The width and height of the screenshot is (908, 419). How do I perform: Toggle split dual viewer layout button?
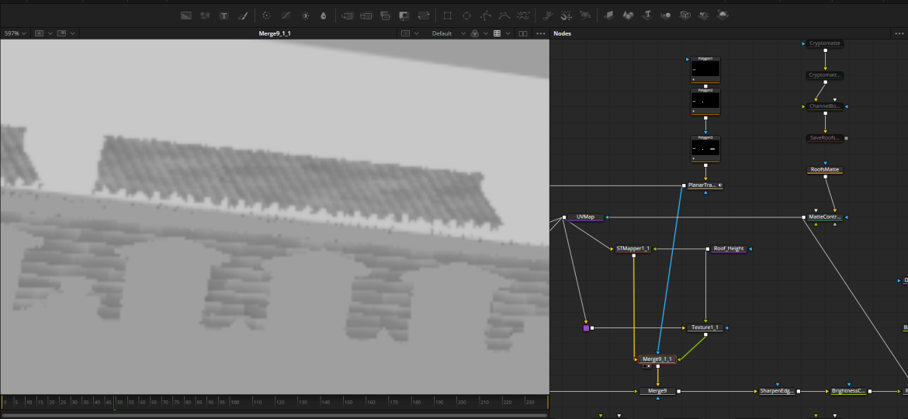(522, 33)
